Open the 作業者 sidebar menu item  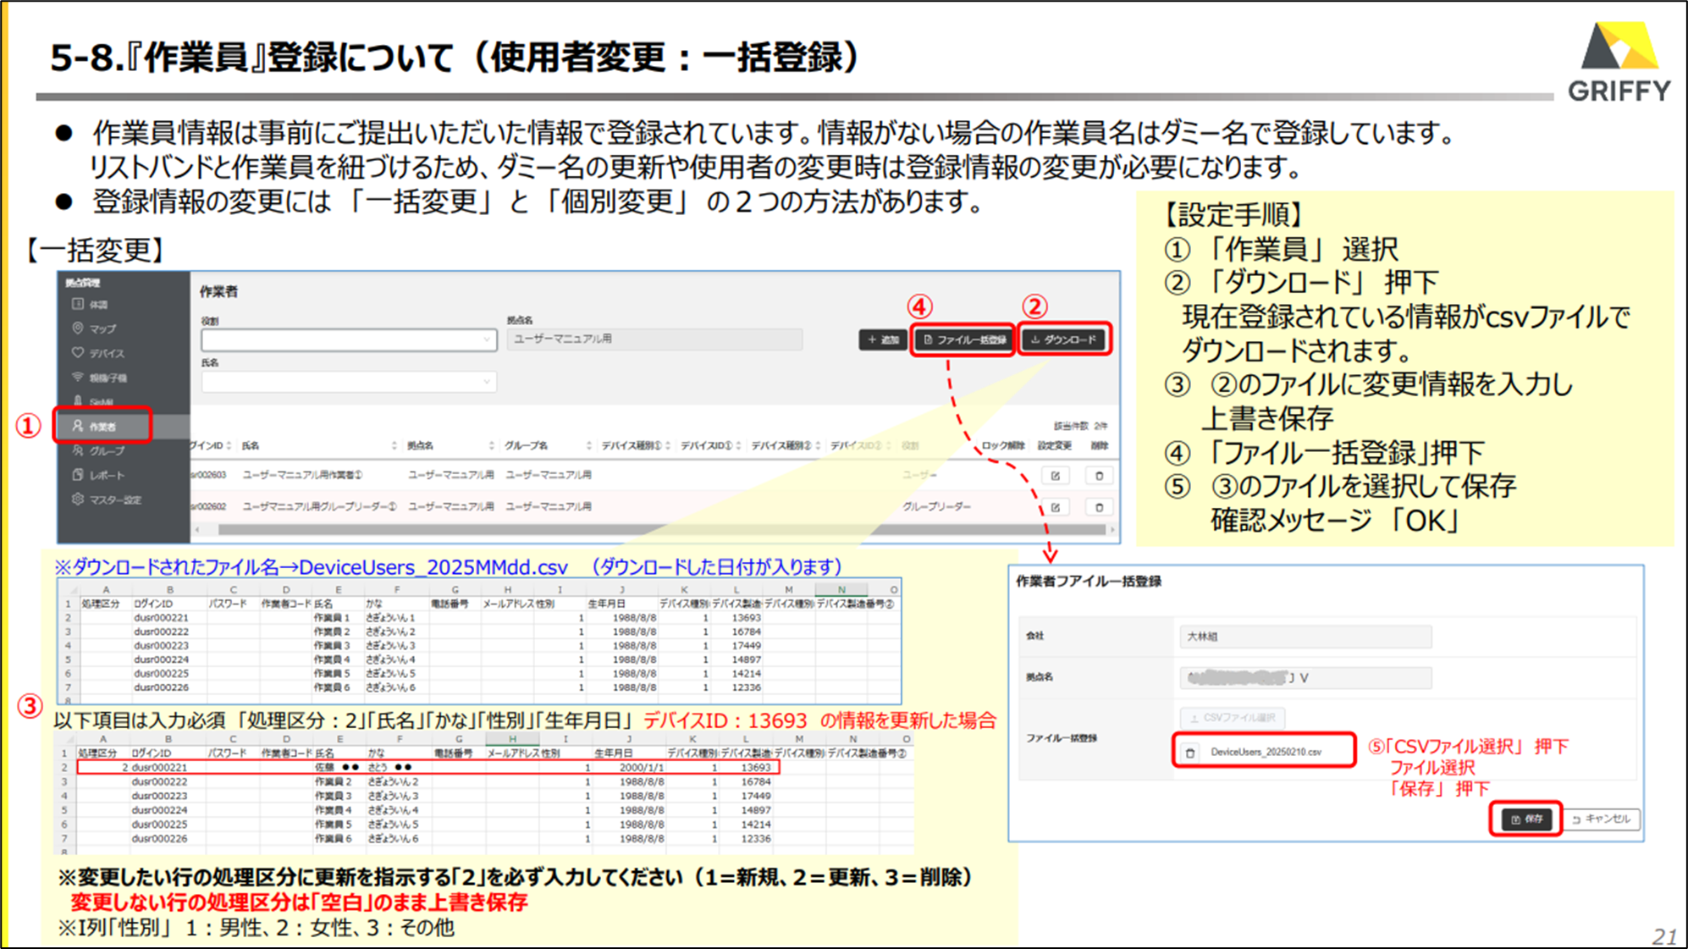tap(102, 426)
